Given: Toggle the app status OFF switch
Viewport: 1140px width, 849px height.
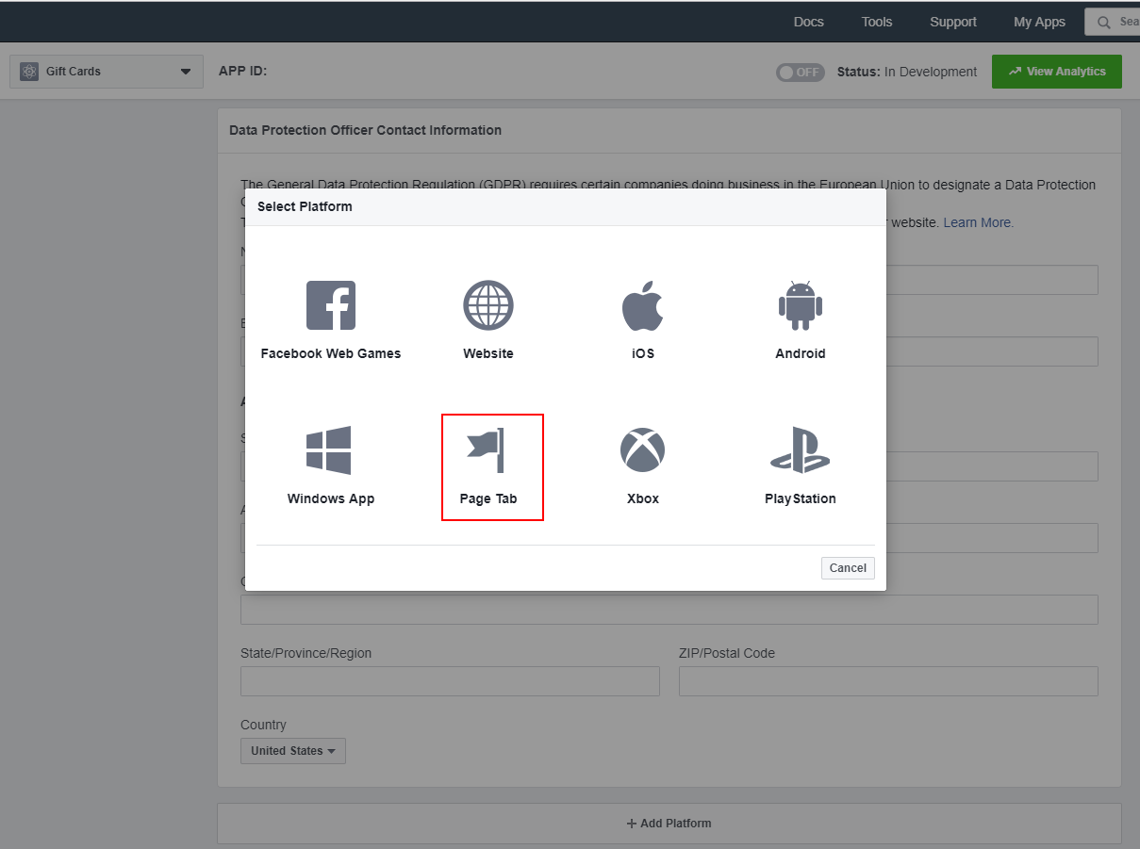Looking at the screenshot, I should [800, 73].
